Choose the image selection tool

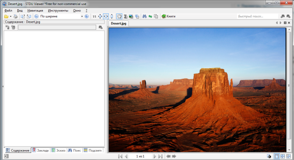click(131, 16)
